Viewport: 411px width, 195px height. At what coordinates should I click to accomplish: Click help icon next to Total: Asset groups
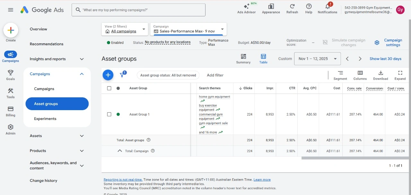[148, 140]
